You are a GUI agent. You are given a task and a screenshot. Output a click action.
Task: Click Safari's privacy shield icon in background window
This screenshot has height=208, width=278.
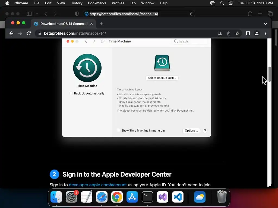pos(77,14)
